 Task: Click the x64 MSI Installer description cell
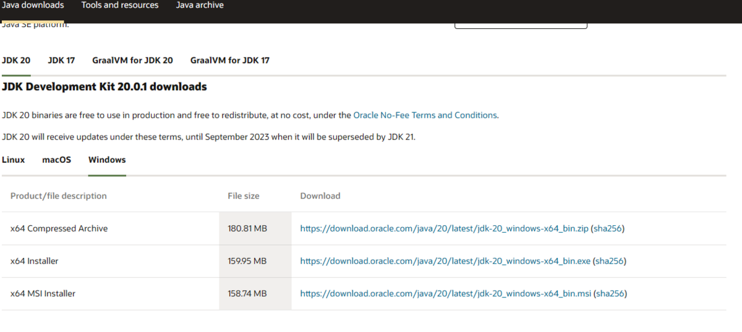[x=110, y=294]
